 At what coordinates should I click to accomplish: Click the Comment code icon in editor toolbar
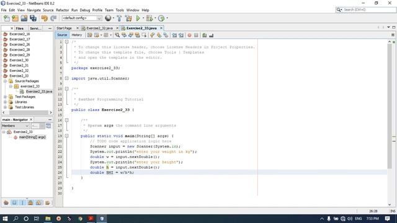tap(205, 35)
